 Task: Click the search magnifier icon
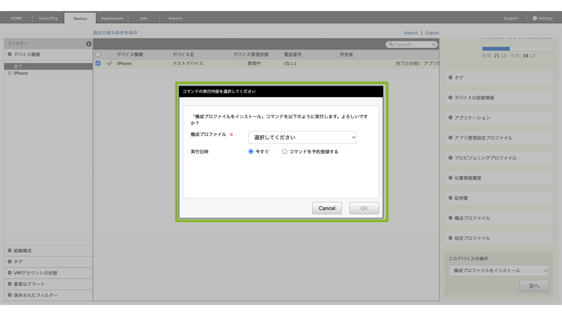[x=391, y=44]
